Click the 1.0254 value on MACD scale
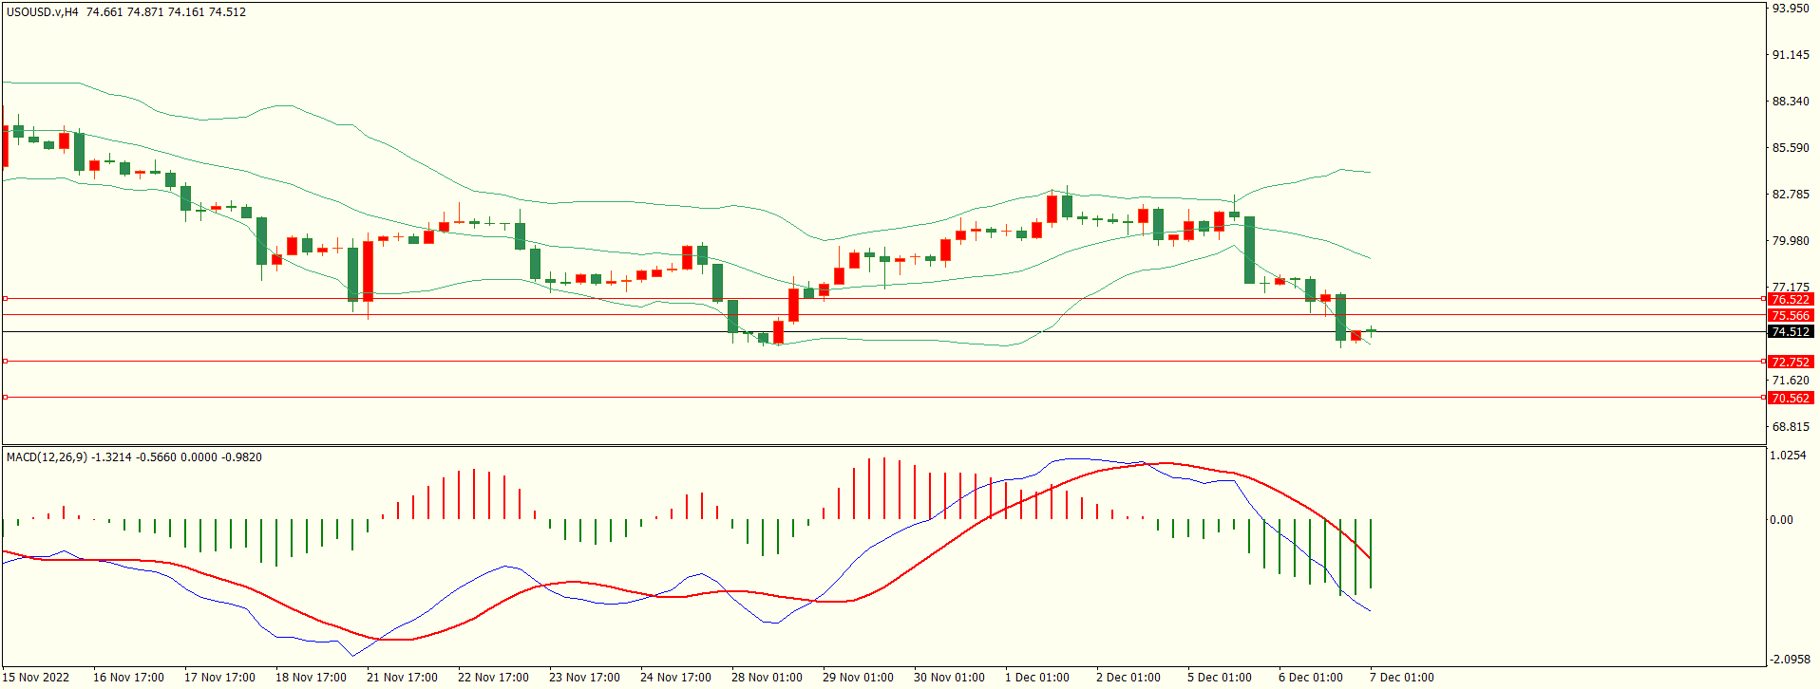1820x689 pixels. [x=1789, y=456]
